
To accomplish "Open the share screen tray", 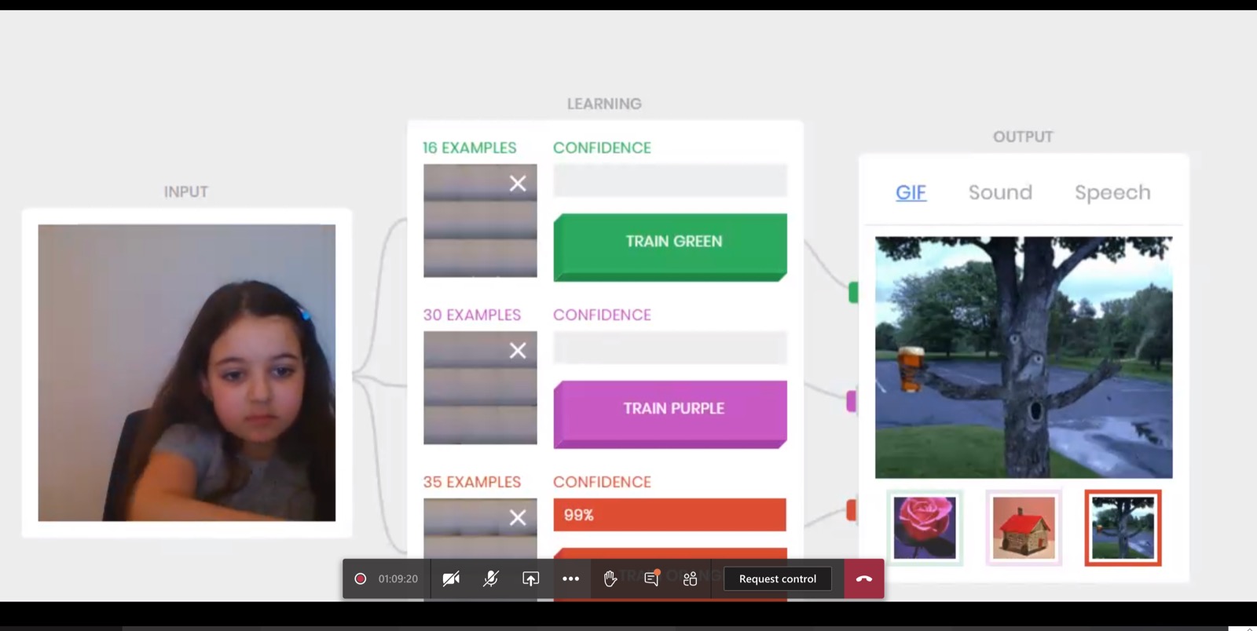I will coord(531,579).
